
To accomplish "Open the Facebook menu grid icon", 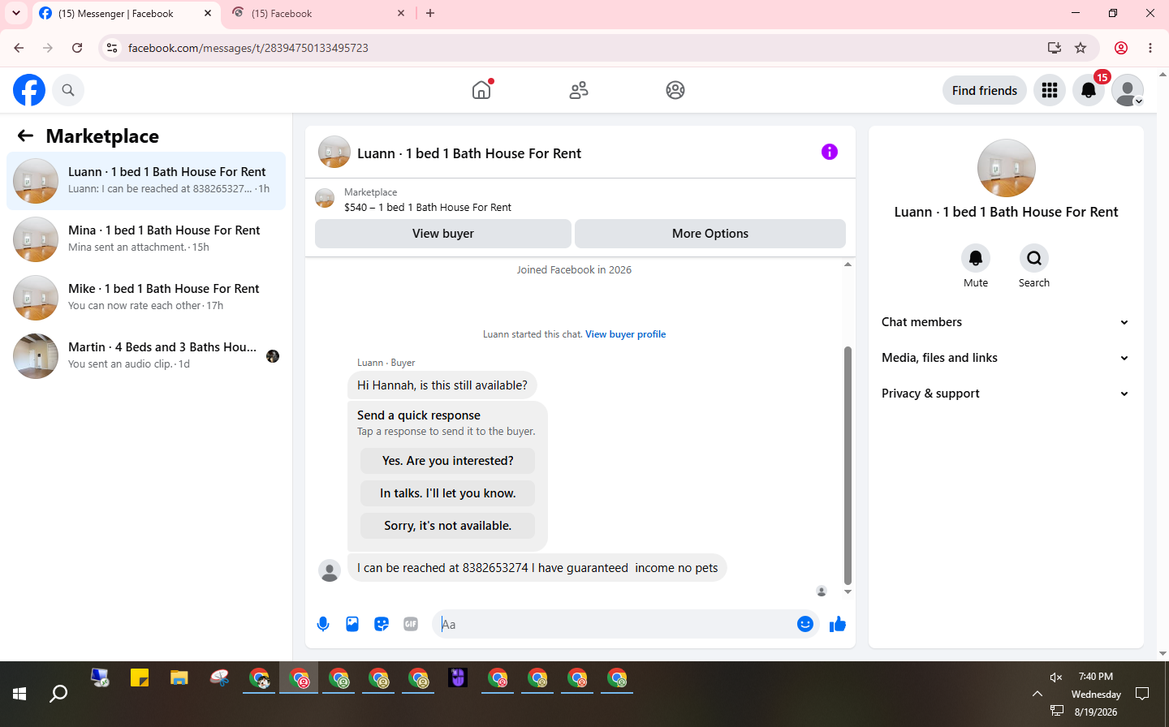I will pos(1050,90).
